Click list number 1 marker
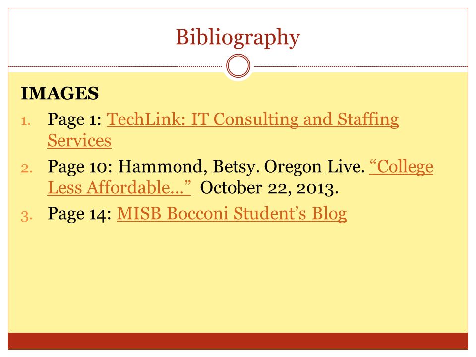476x357 pixels. point(26,121)
